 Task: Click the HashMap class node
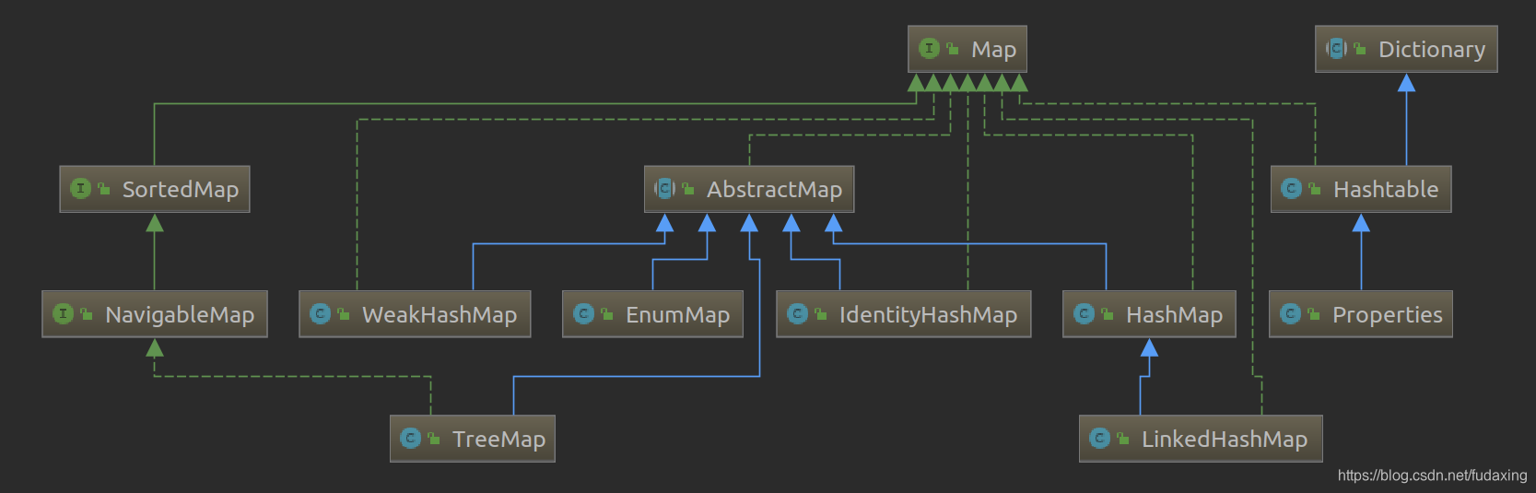tap(1149, 314)
